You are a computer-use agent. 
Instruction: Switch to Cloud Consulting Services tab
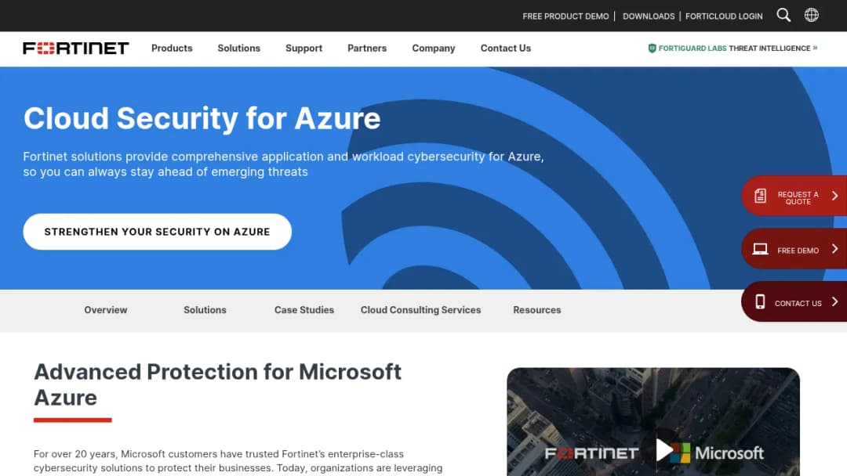pyautogui.click(x=421, y=310)
